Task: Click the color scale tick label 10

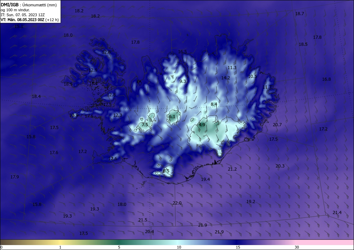Action: coord(179,247)
